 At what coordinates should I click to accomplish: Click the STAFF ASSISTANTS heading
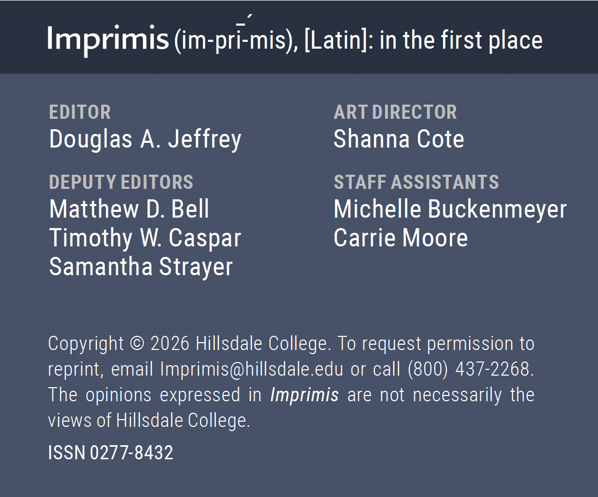416,182
